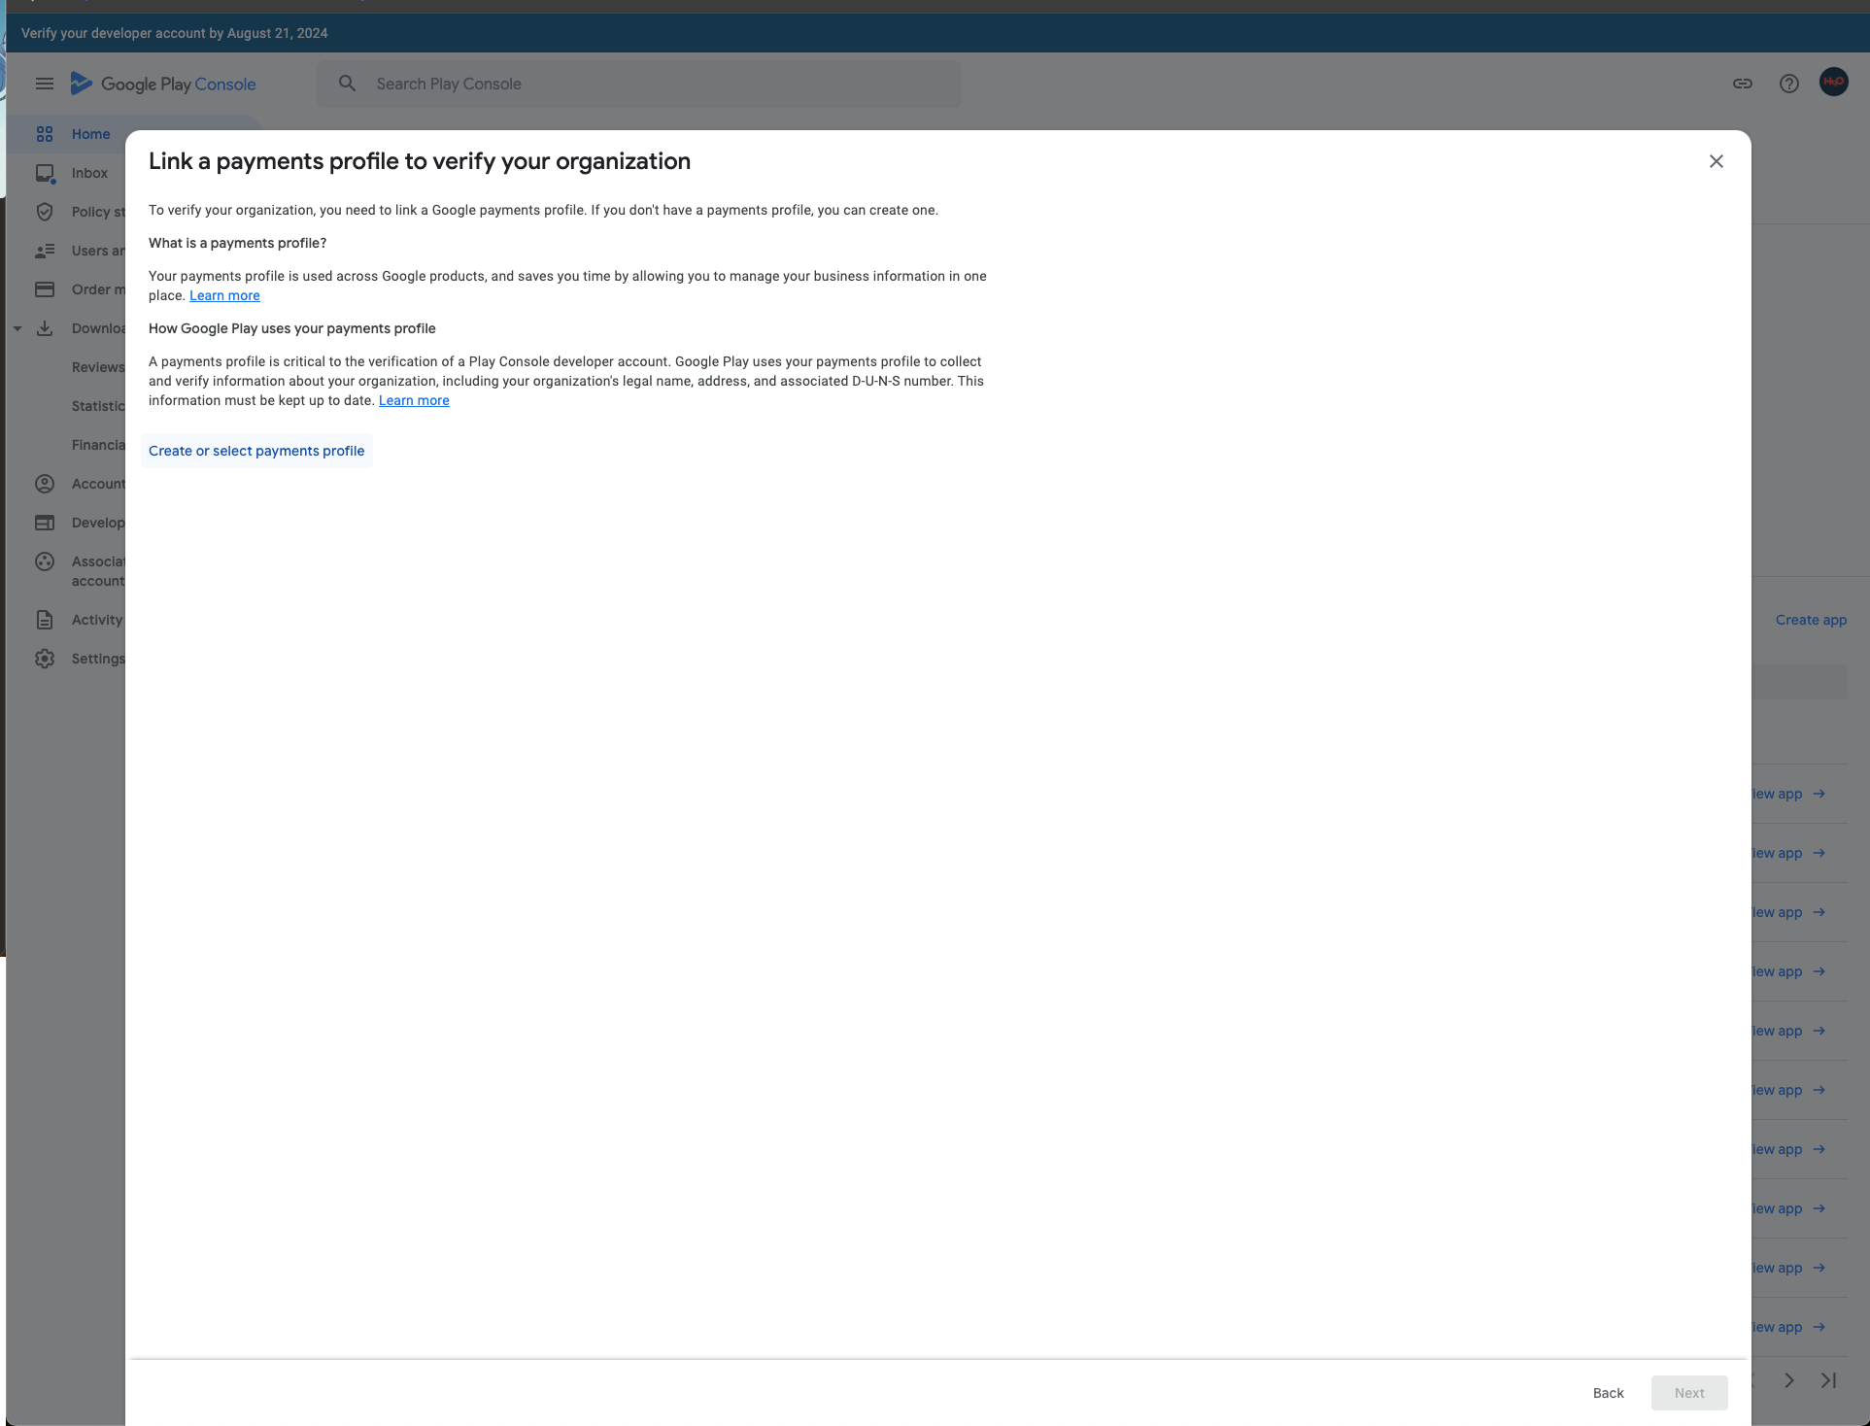Click the Policy status shield icon
Screen dimensions: 1870x1426
45,212
